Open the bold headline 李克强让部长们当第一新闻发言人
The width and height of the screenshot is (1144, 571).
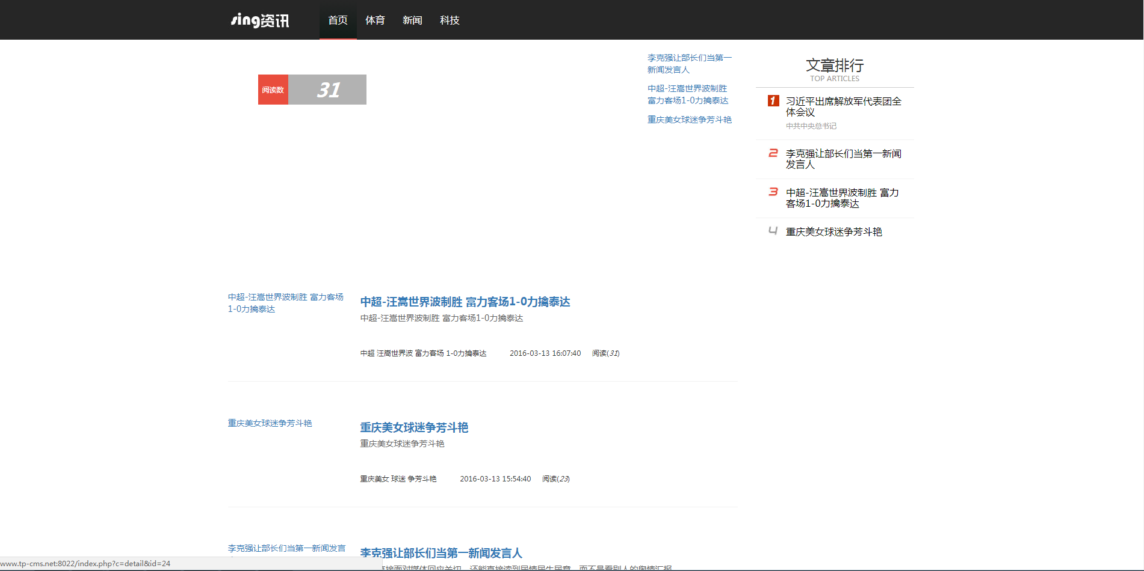(x=441, y=553)
